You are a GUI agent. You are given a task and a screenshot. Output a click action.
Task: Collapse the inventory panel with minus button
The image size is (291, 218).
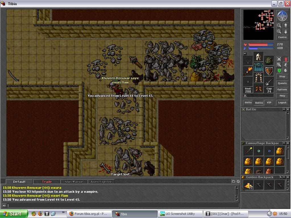245,54
